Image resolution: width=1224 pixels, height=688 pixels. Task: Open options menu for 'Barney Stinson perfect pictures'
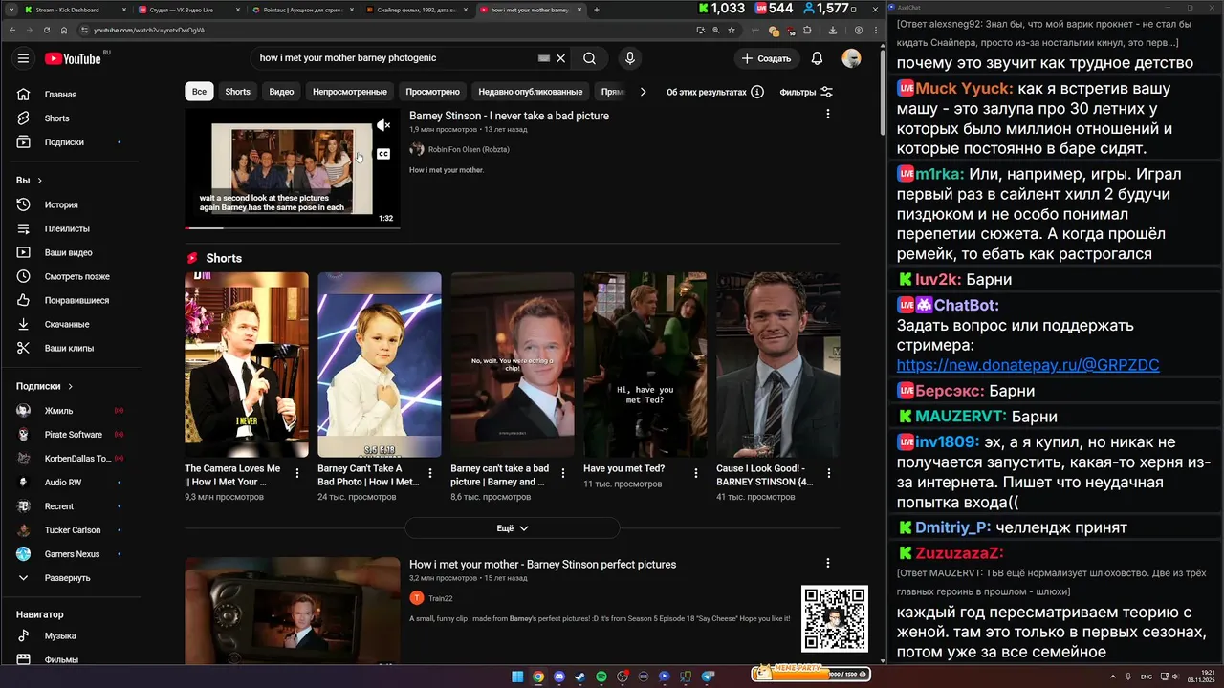[x=827, y=563]
